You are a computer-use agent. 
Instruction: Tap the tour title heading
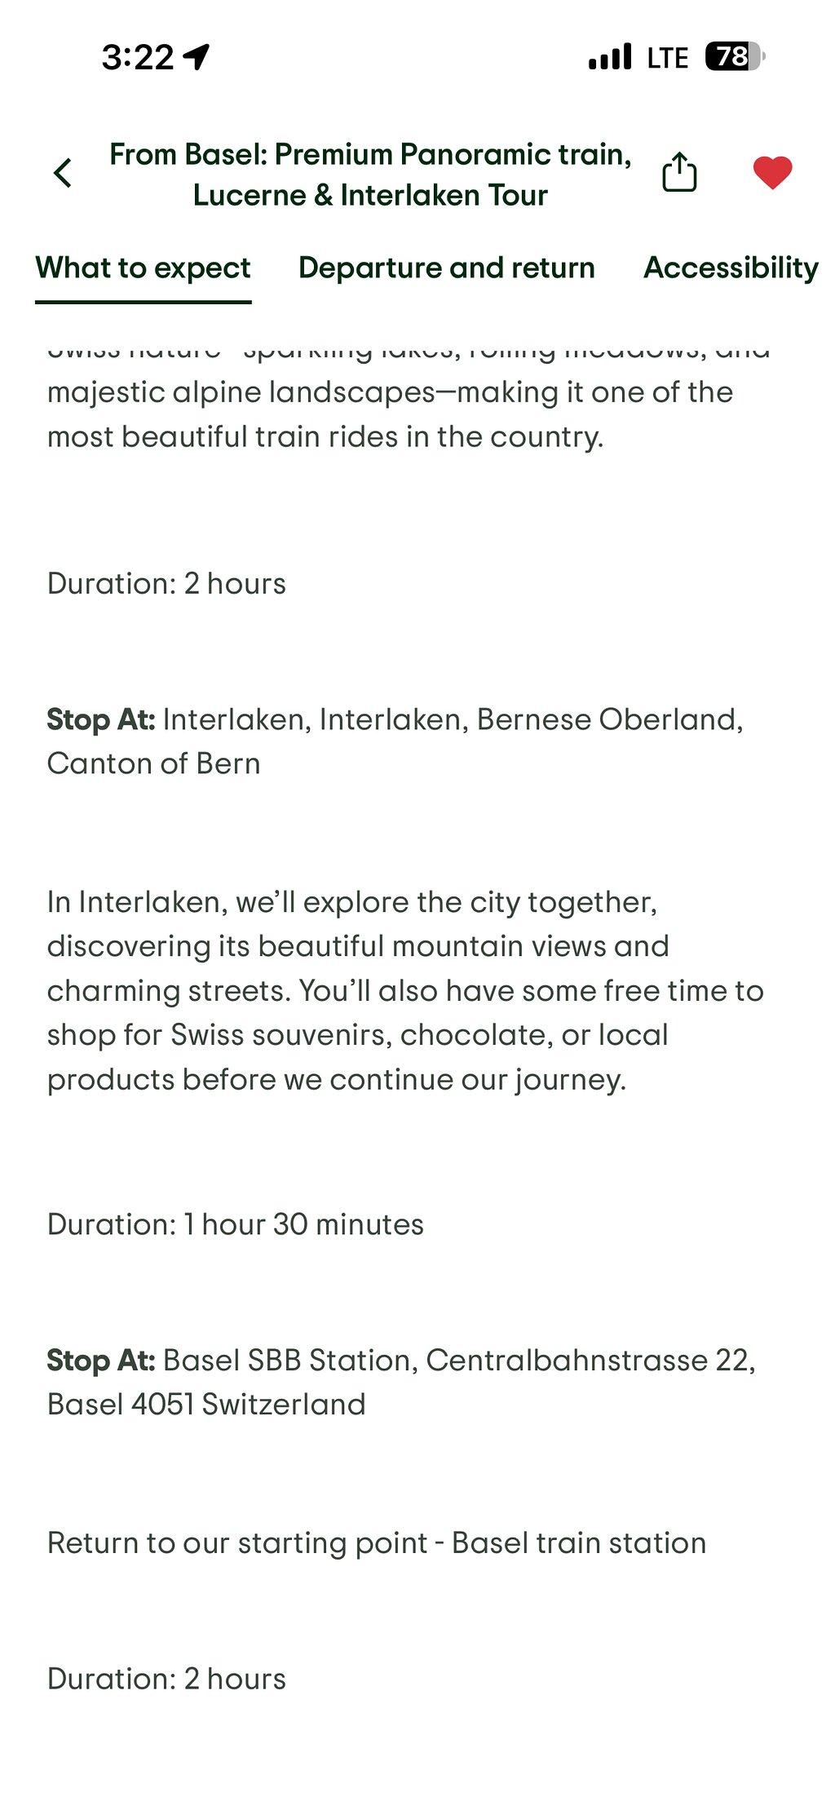point(370,174)
